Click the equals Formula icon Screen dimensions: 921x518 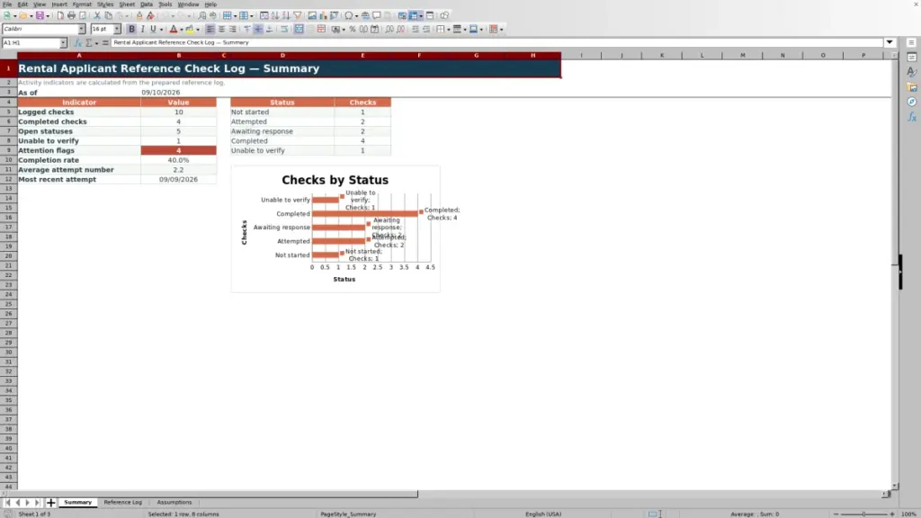(106, 43)
